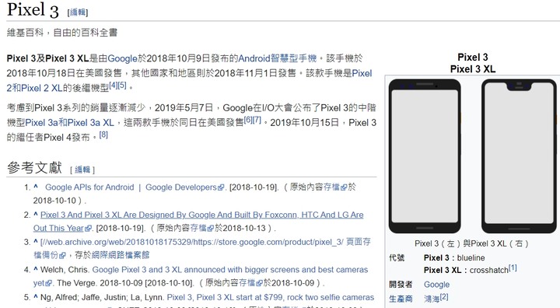This screenshot has width=560, height=308.
Task: Select the 代號 infobox label
Action: pyautogui.click(x=397, y=258)
